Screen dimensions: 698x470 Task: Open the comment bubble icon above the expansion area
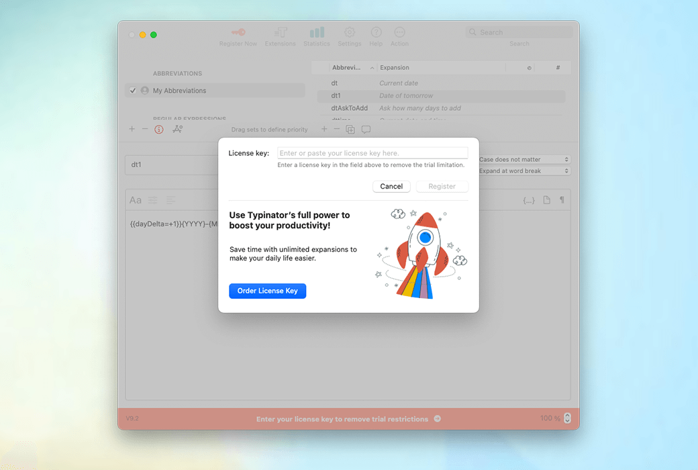click(x=365, y=129)
